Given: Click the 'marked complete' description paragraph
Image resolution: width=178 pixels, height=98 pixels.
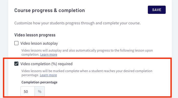Looking at the screenshot, I should click(x=87, y=73).
